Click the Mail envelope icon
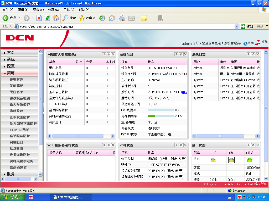269x201 pixels. (x=112, y=18)
